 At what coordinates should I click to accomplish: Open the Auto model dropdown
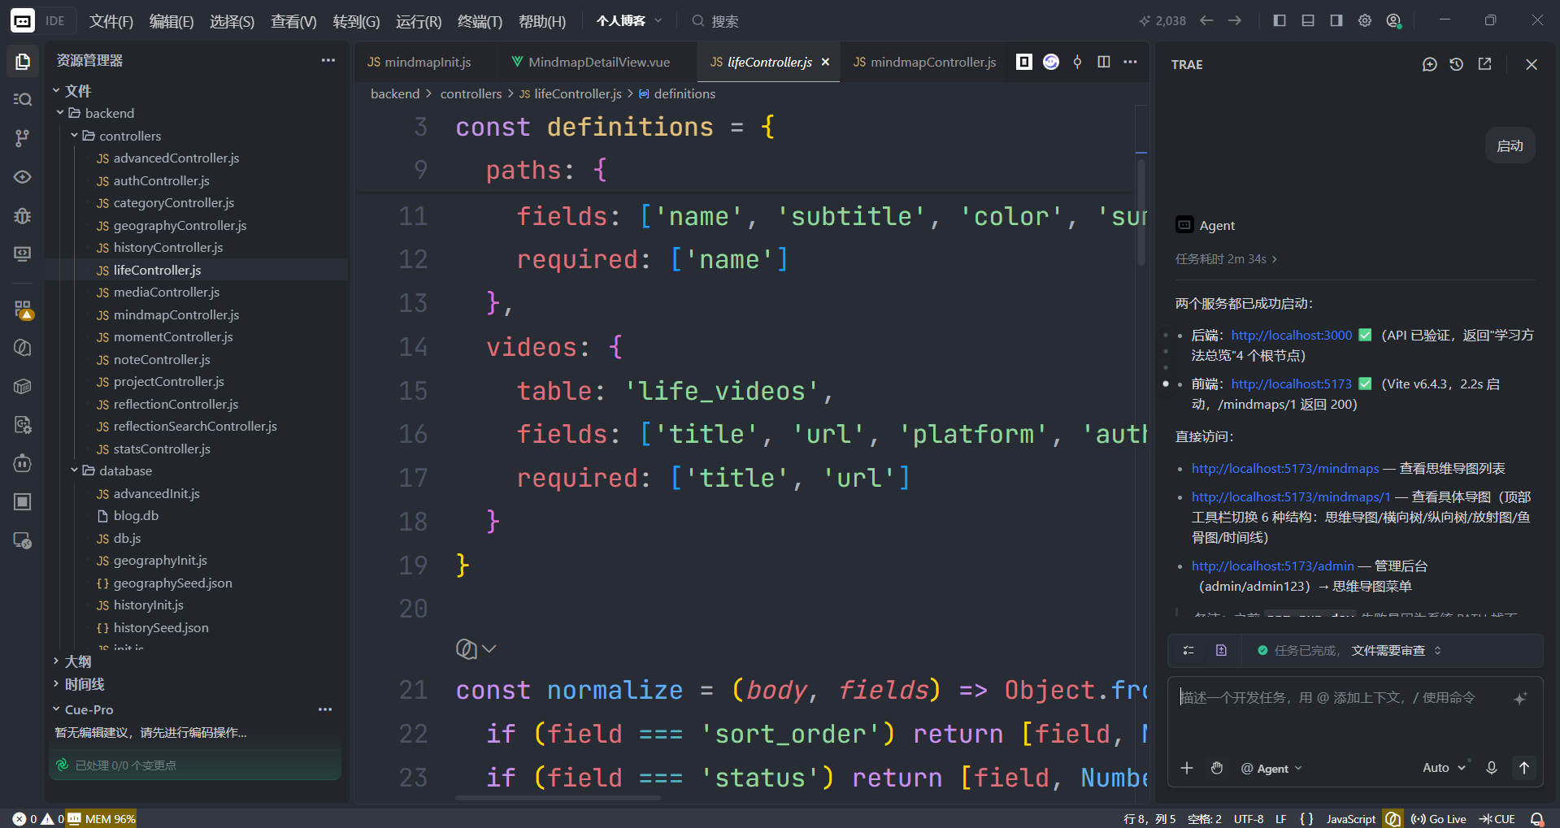coord(1445,768)
